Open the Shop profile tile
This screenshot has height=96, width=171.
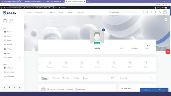82,64
